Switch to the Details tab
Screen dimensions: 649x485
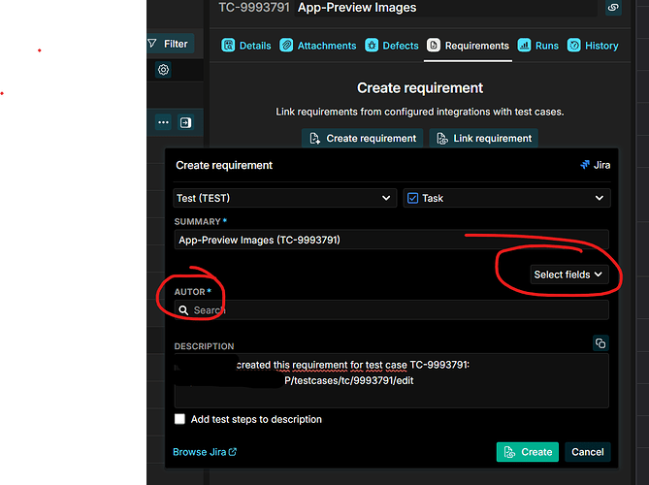pyautogui.click(x=246, y=46)
